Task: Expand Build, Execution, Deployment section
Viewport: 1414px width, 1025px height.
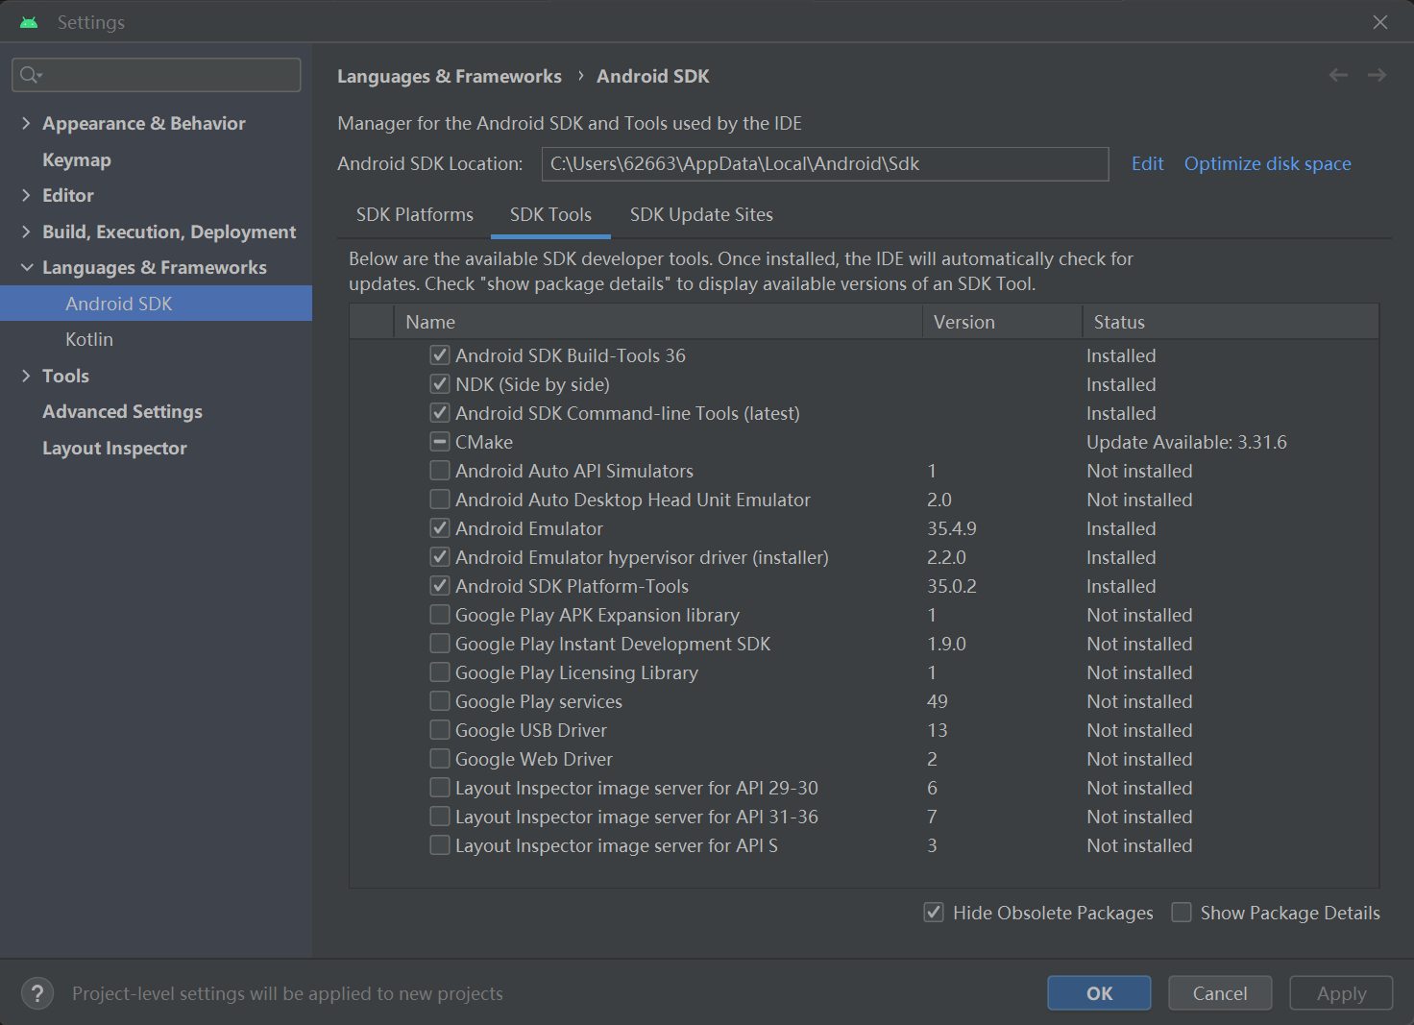Action: 26,232
